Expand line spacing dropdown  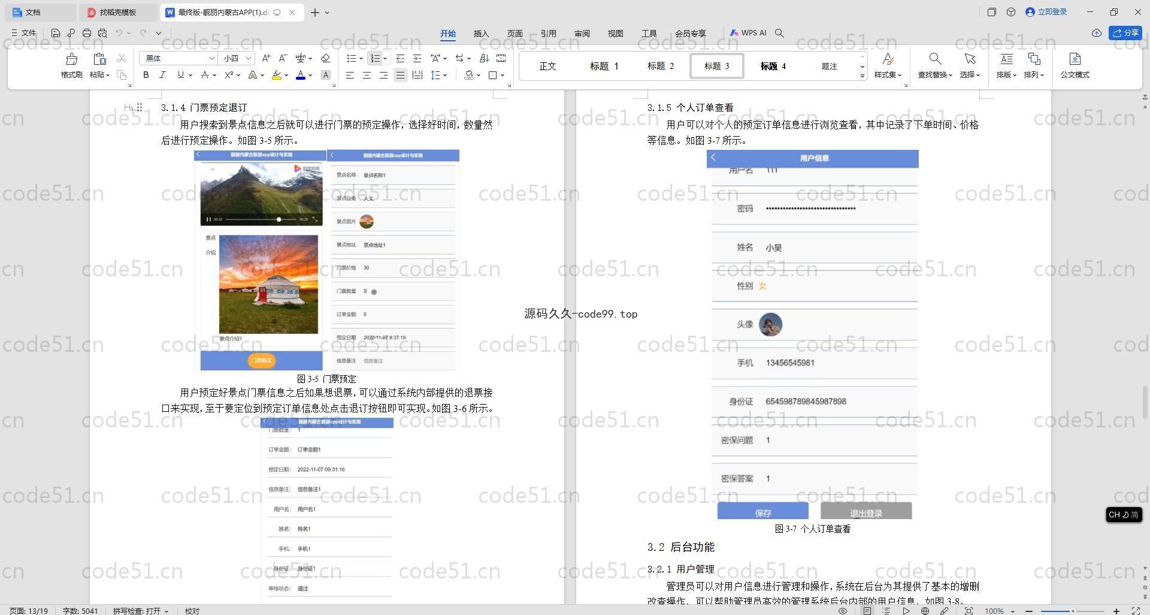tap(445, 75)
